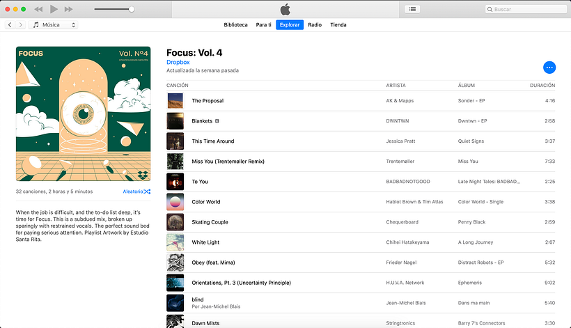Click the blind album thumbnail
Image resolution: width=571 pixels, height=328 pixels.
click(x=175, y=303)
